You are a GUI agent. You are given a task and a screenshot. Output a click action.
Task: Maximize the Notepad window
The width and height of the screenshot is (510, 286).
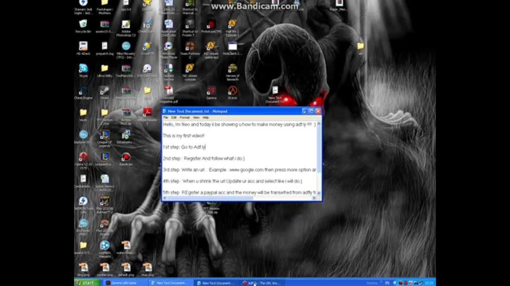(311, 111)
